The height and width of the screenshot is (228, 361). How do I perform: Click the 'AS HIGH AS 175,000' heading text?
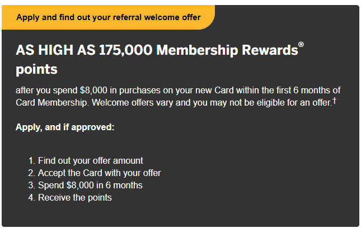tap(84, 50)
